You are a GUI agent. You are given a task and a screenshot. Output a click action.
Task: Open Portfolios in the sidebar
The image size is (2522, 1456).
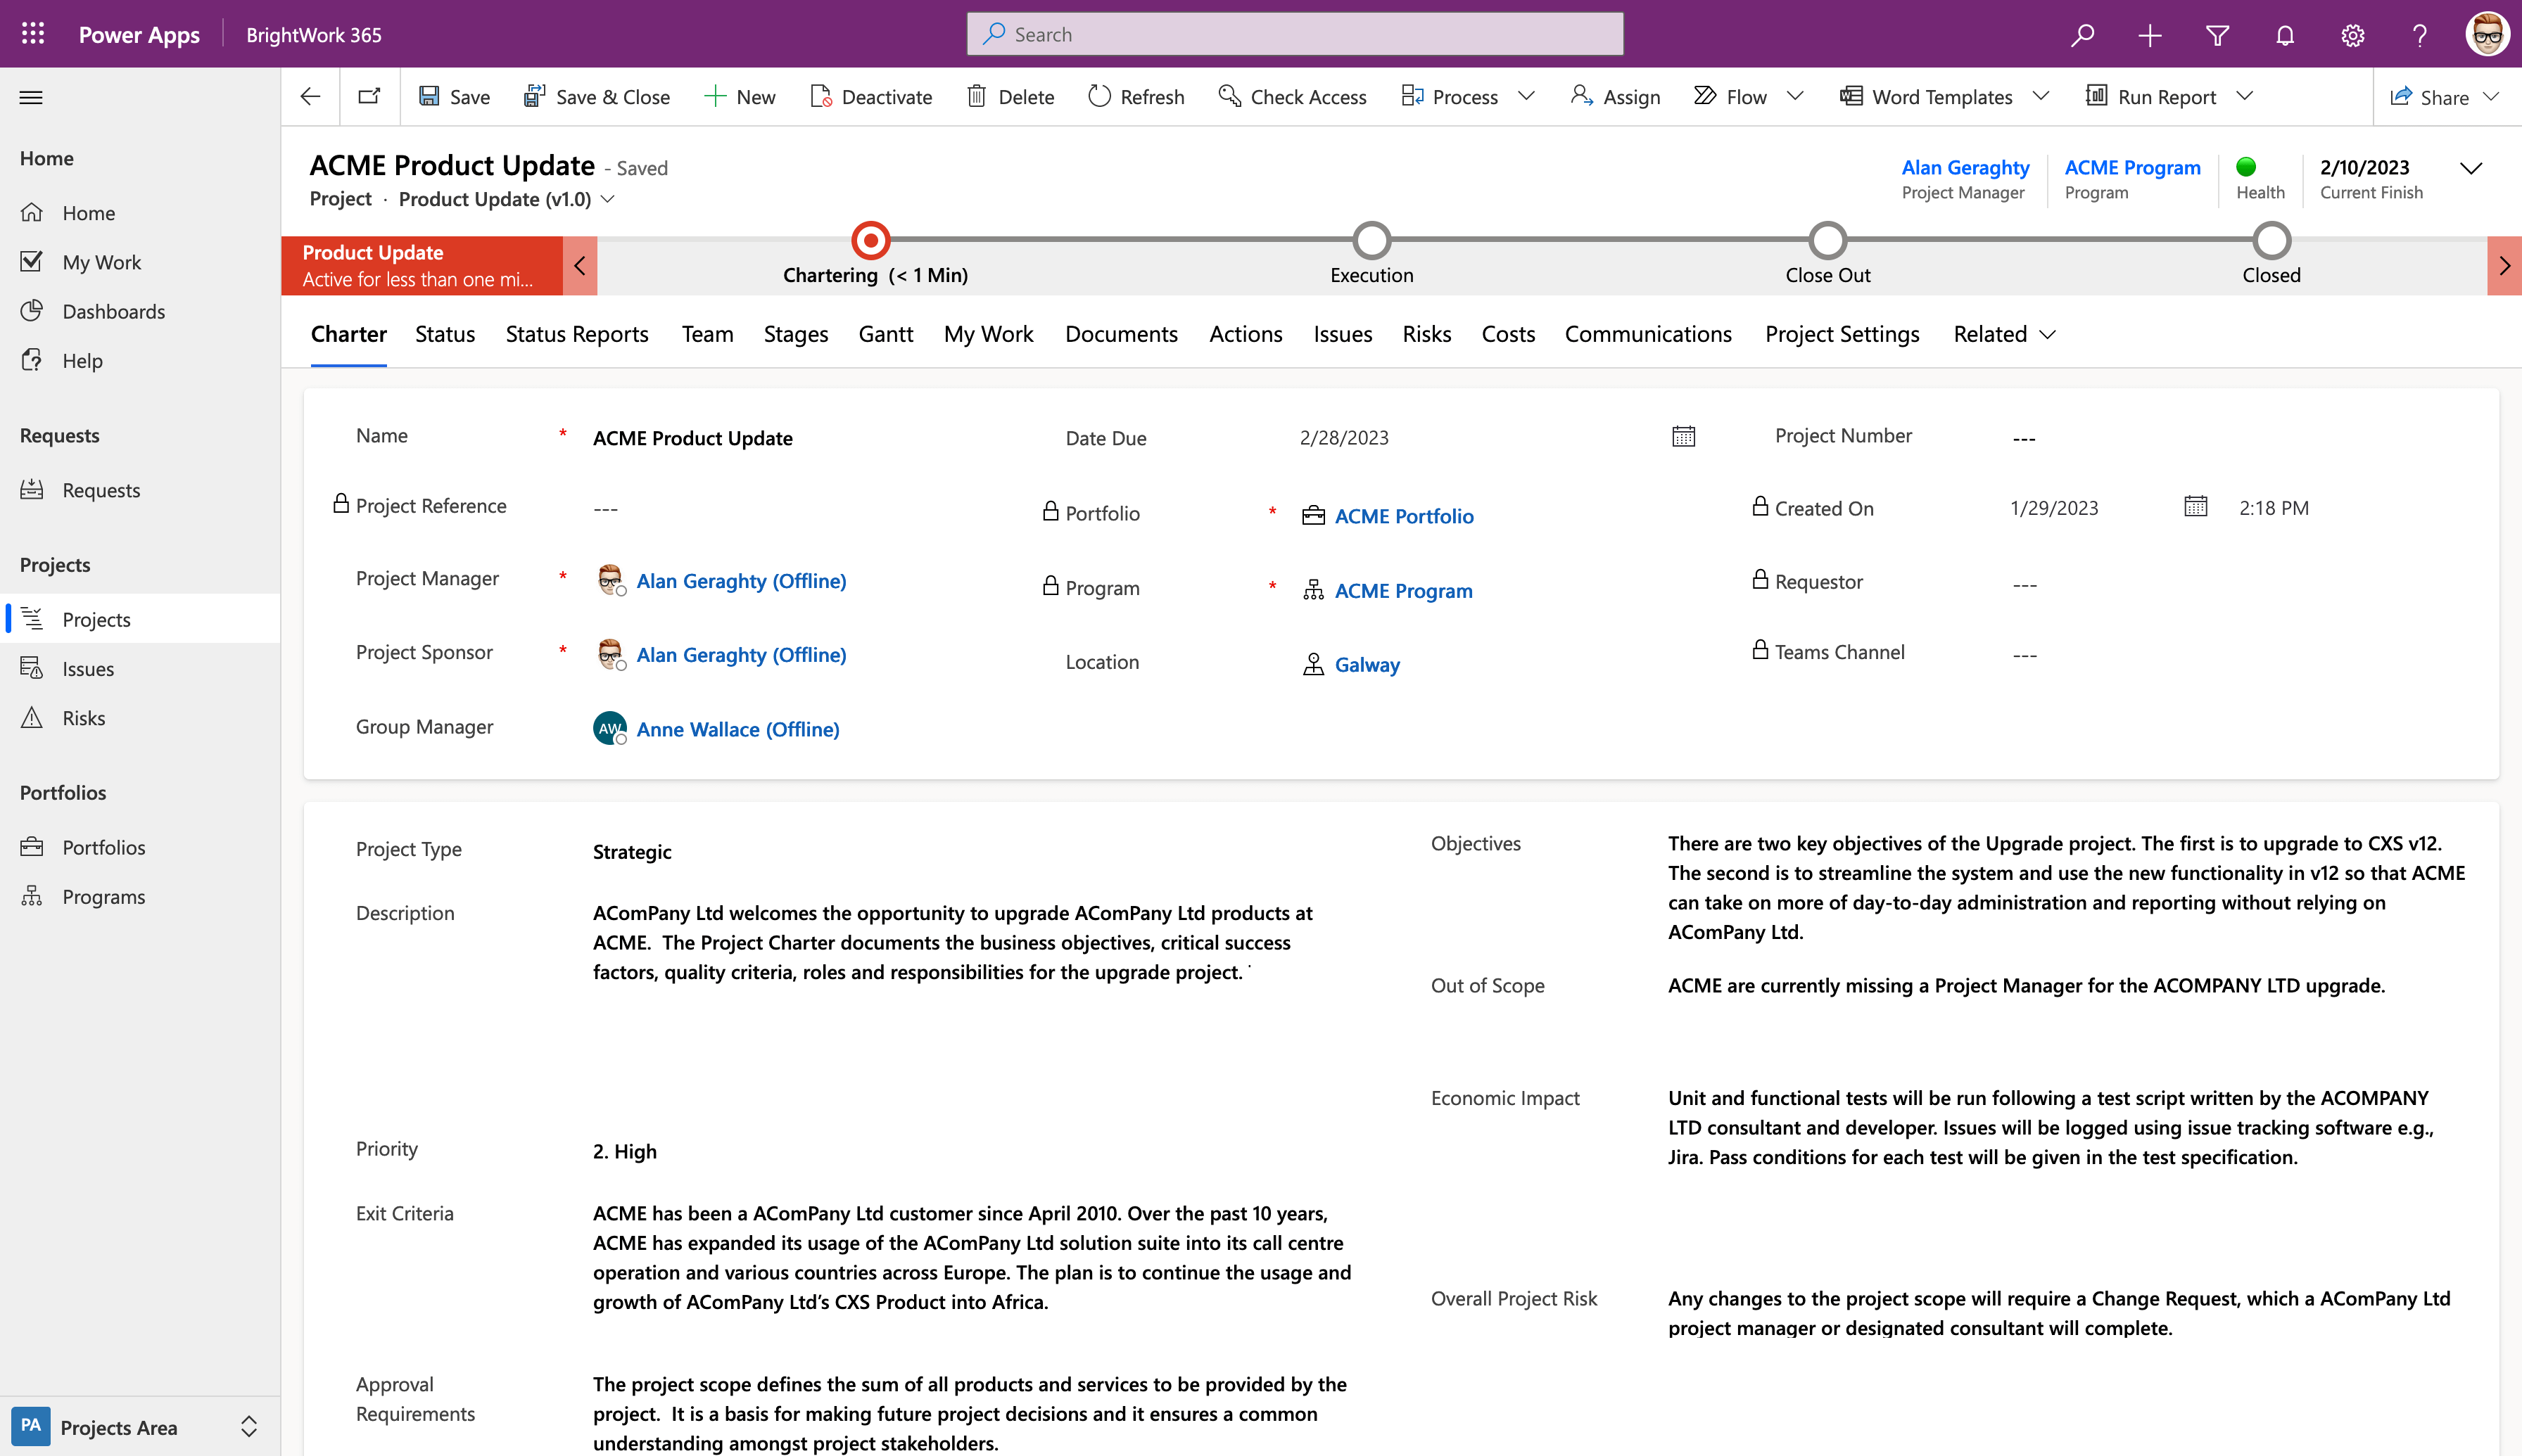pyautogui.click(x=104, y=847)
